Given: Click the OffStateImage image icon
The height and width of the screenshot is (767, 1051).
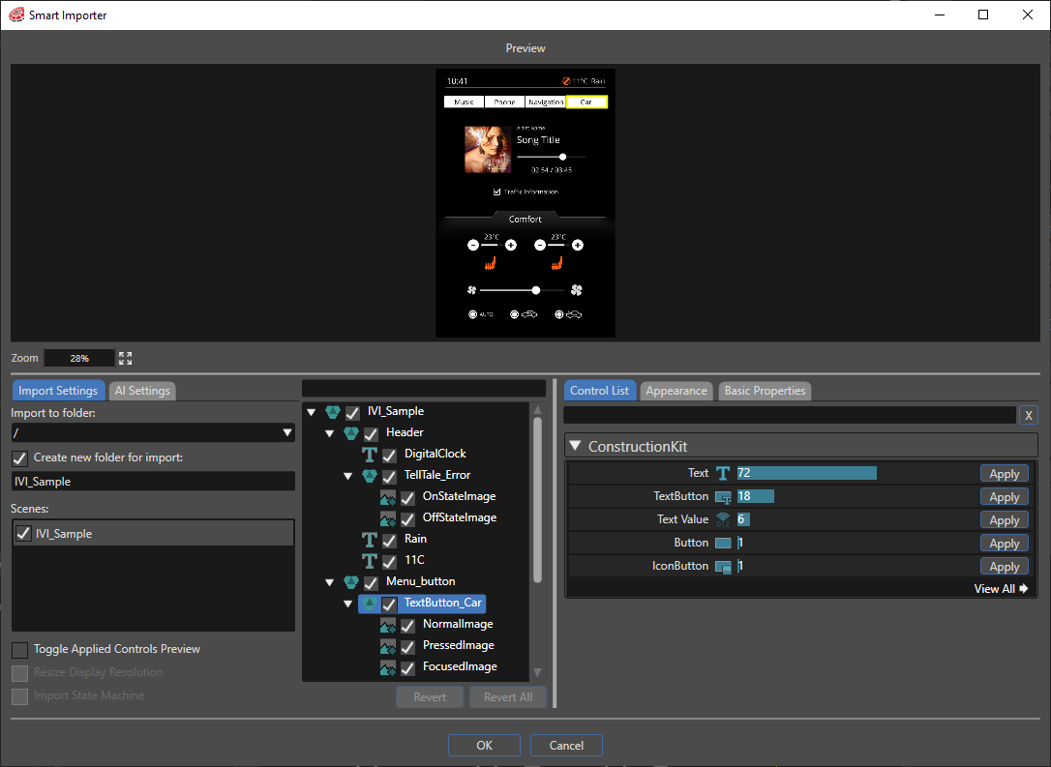Looking at the screenshot, I should (387, 518).
